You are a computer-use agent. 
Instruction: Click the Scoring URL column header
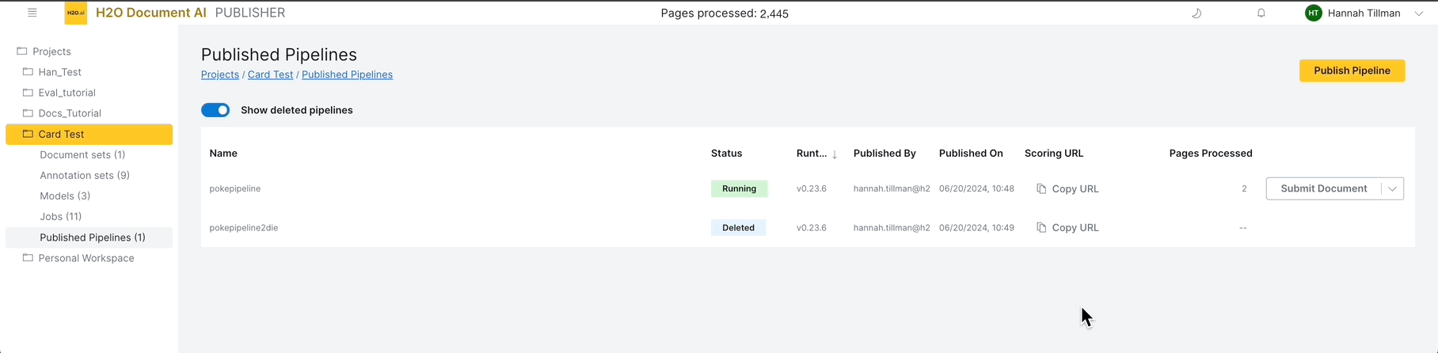coord(1054,154)
